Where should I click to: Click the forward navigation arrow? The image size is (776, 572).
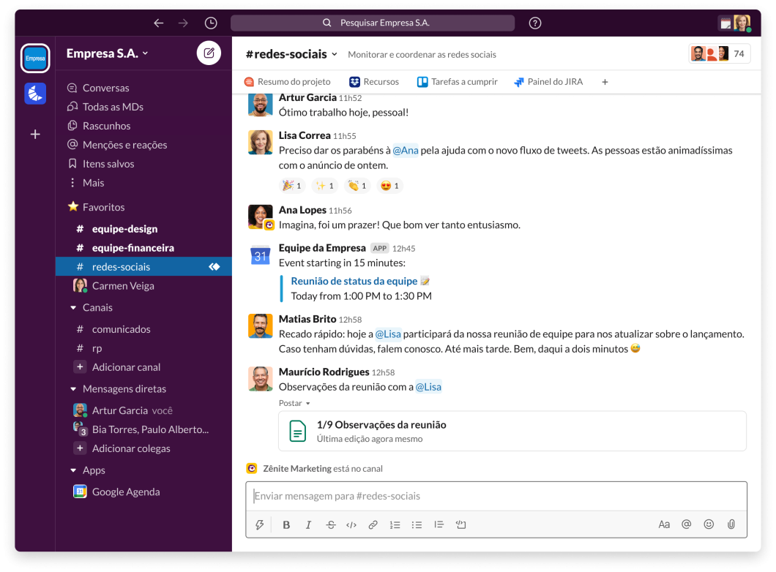click(x=183, y=23)
